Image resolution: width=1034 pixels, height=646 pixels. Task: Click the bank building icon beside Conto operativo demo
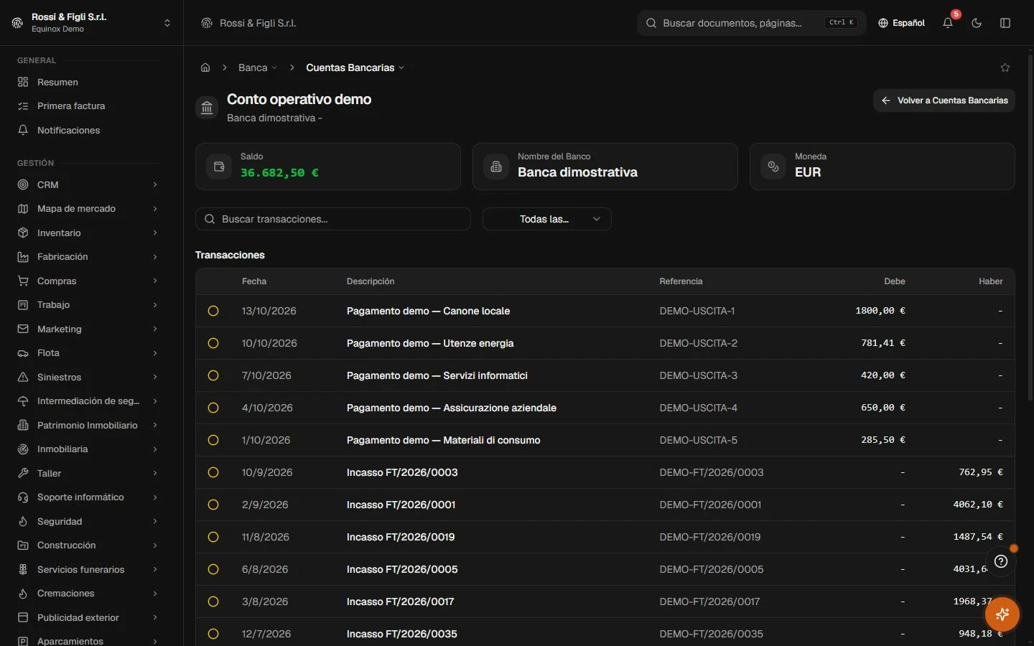(207, 108)
